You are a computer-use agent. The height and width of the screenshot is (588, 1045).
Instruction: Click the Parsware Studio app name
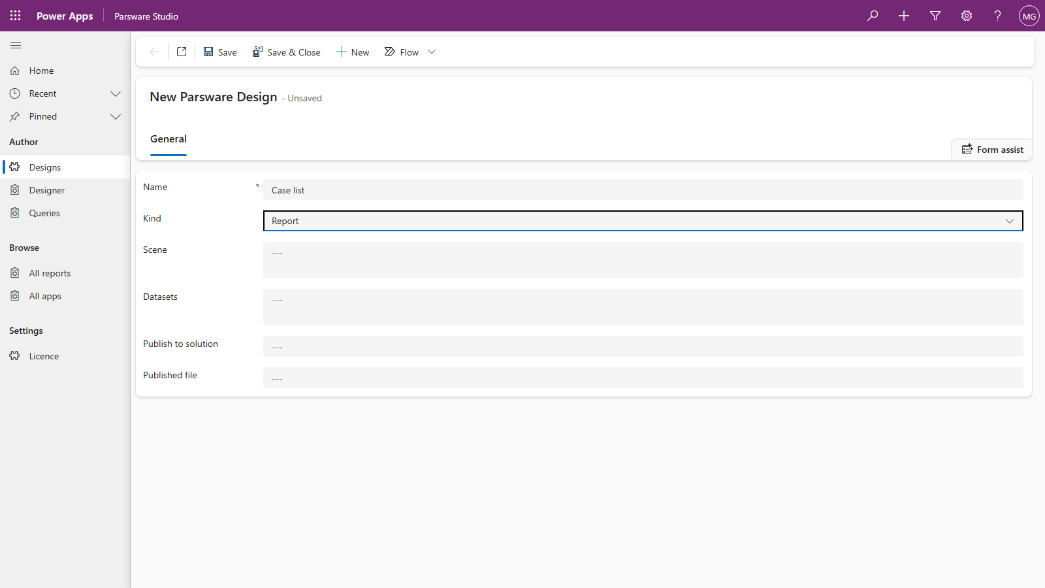tap(146, 16)
